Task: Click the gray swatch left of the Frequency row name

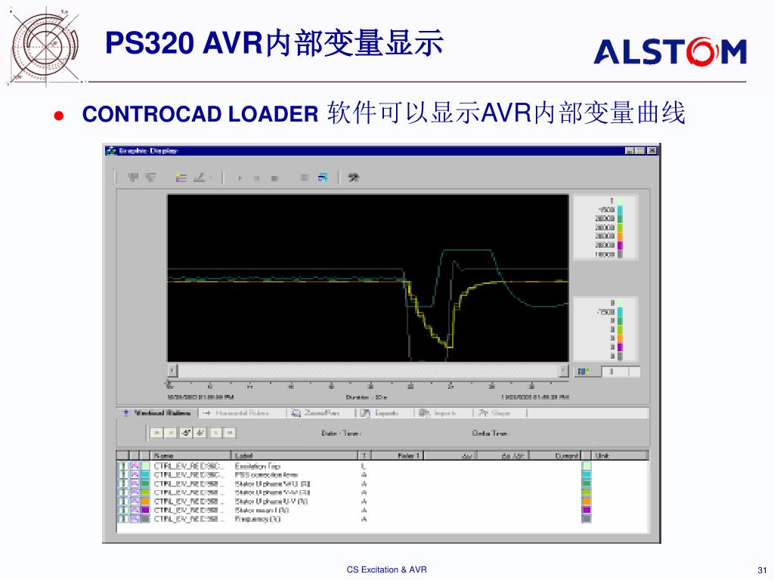Action: (145, 520)
